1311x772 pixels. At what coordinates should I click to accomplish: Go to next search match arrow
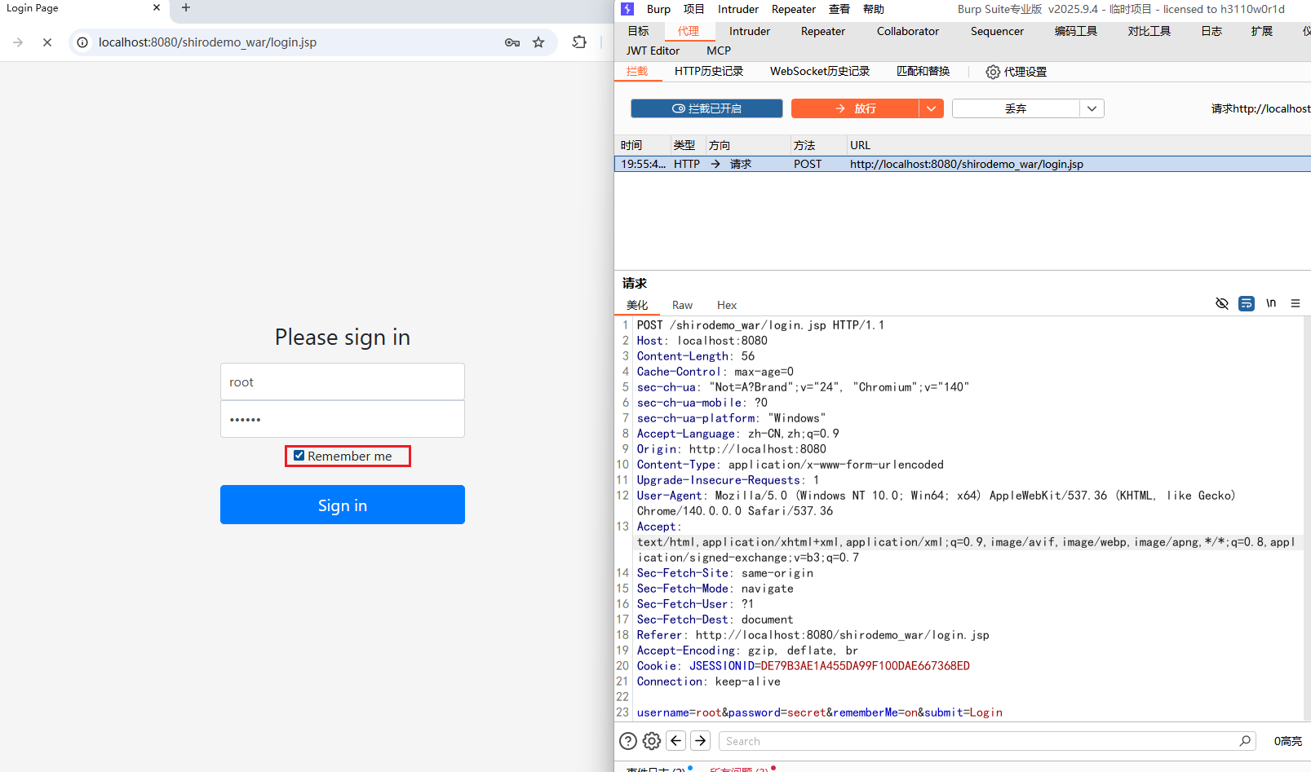click(x=700, y=741)
